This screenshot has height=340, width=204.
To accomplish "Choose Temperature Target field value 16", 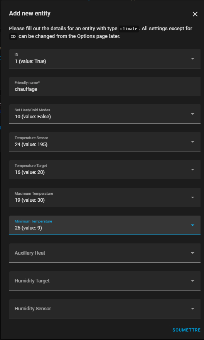I will (x=105, y=169).
